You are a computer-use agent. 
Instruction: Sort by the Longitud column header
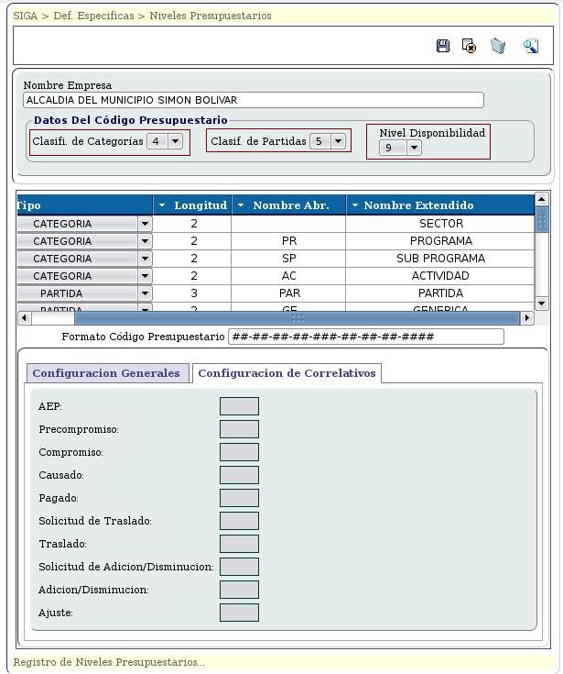[192, 205]
